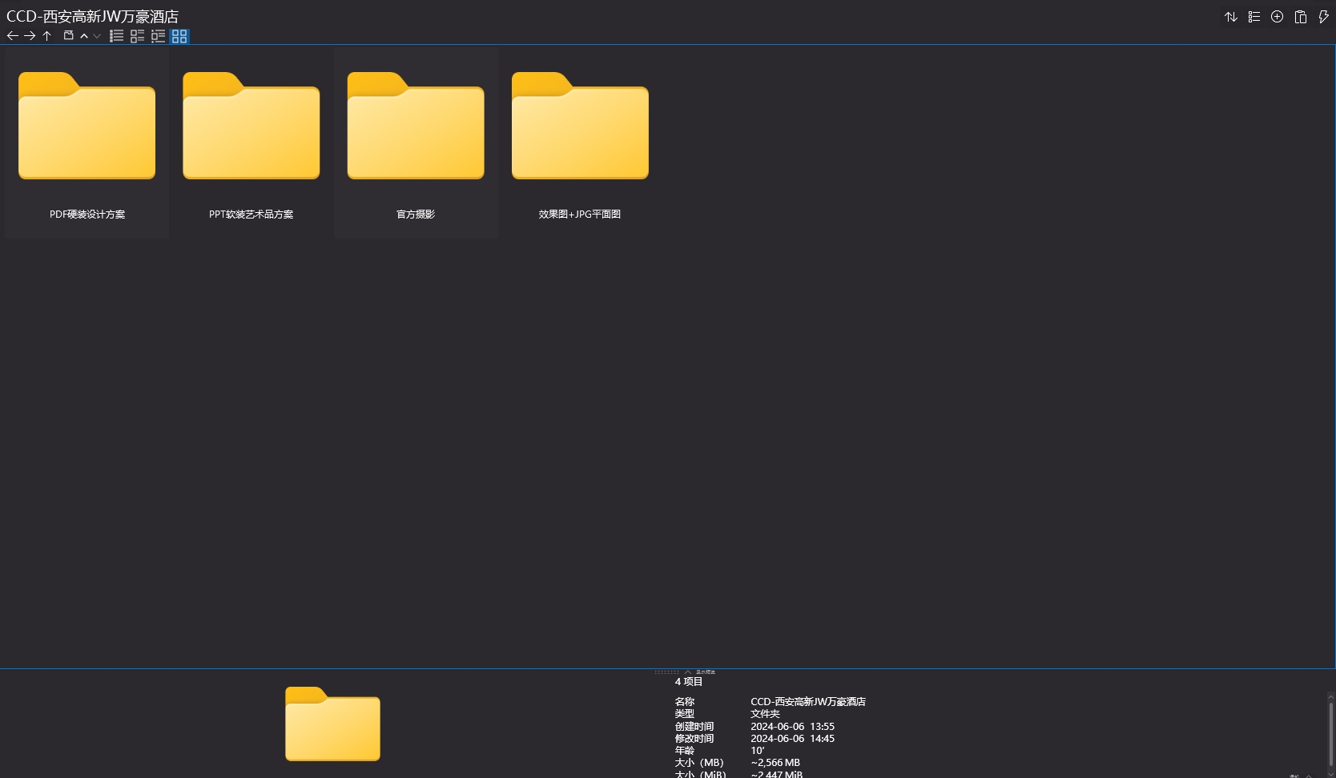Collapse the preview panel with the chevron
Screen dimensions: 1336x778
[688, 672]
